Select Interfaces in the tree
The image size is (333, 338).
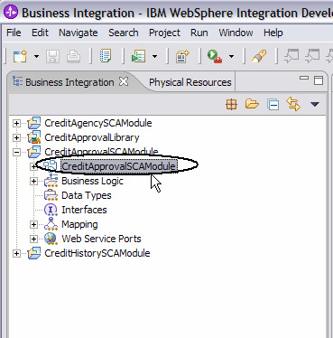(x=84, y=210)
